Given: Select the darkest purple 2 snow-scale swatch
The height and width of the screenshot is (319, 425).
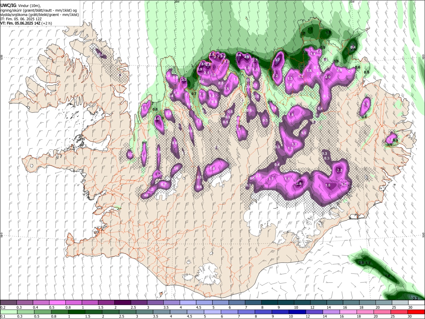Looking at the screenshot, I should [122, 303].
